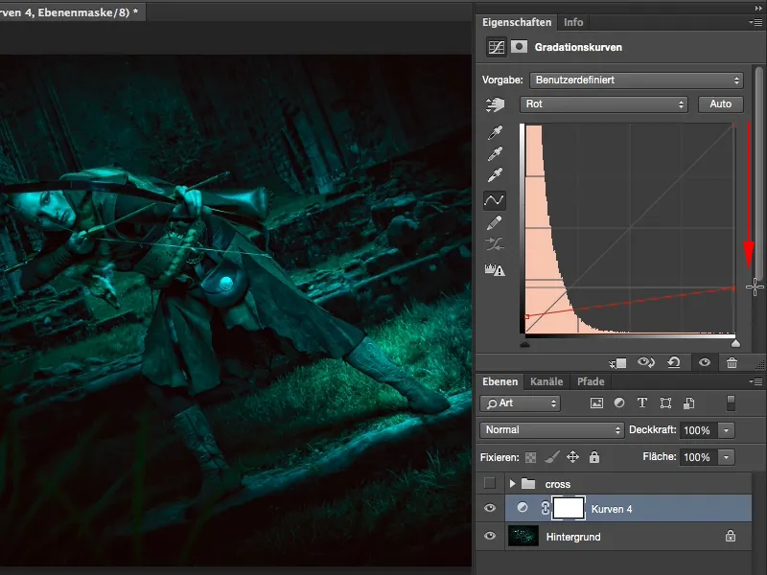Hide the Hintergrund layer

coord(489,536)
